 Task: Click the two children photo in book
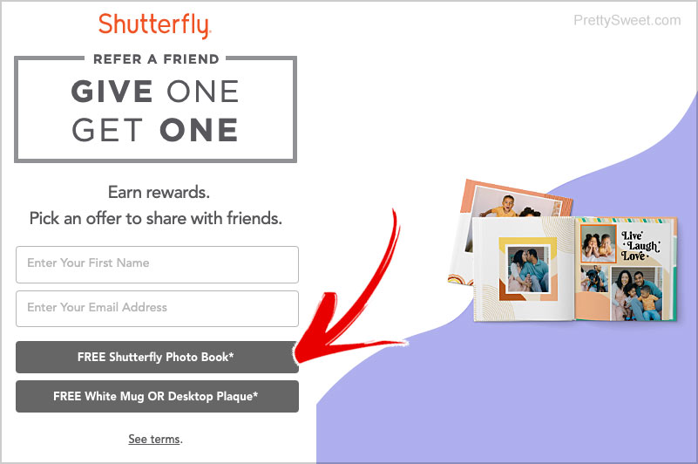coord(599,244)
